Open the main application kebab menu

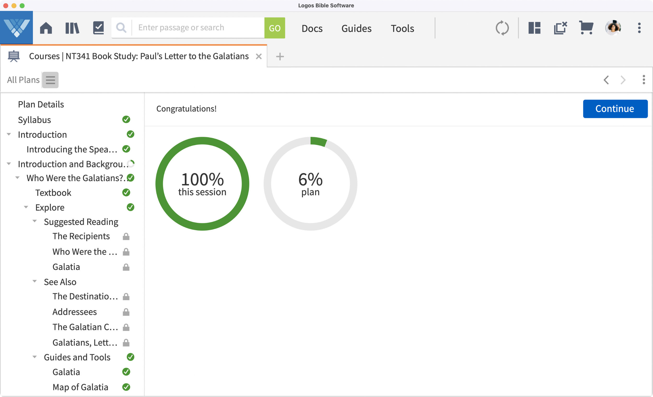[x=639, y=28]
